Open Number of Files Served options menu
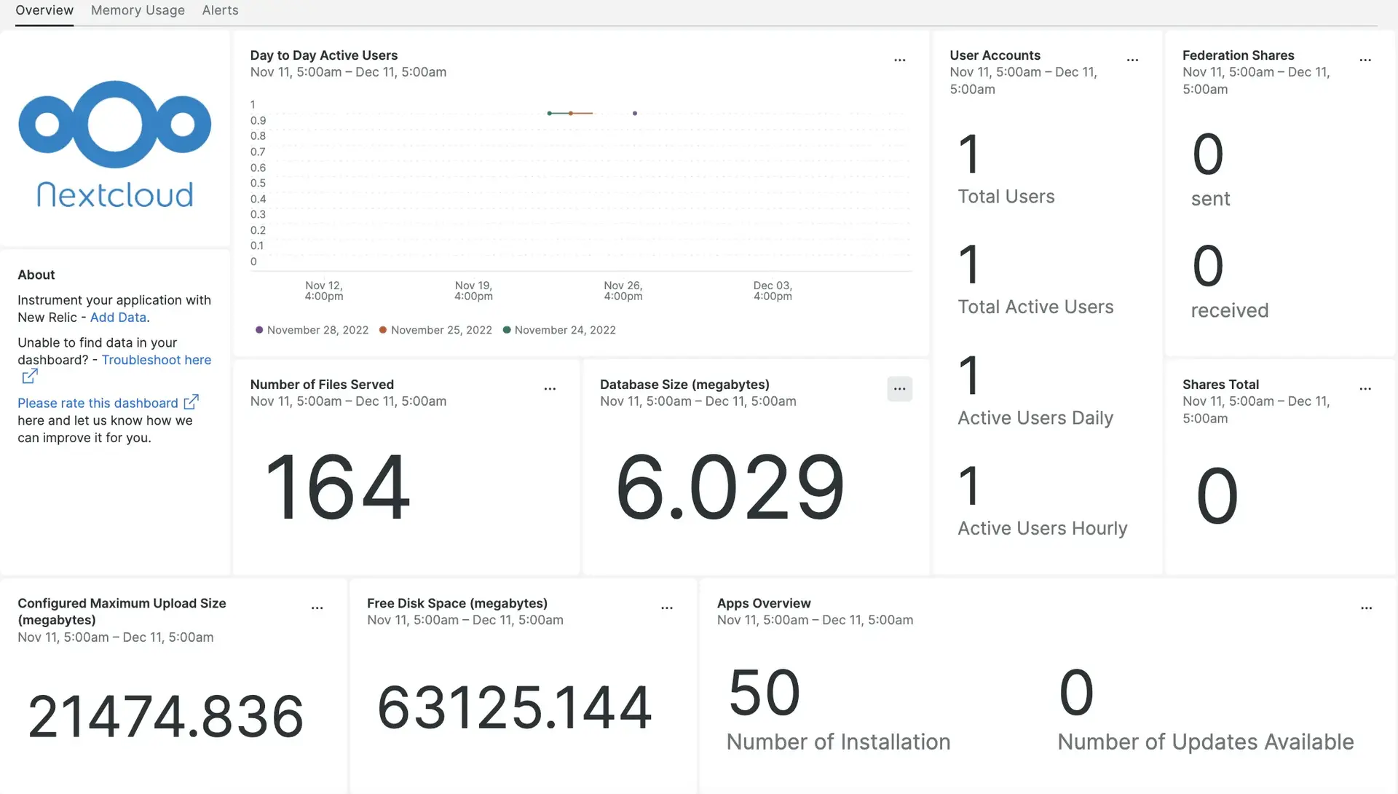The width and height of the screenshot is (1398, 794). tap(550, 388)
